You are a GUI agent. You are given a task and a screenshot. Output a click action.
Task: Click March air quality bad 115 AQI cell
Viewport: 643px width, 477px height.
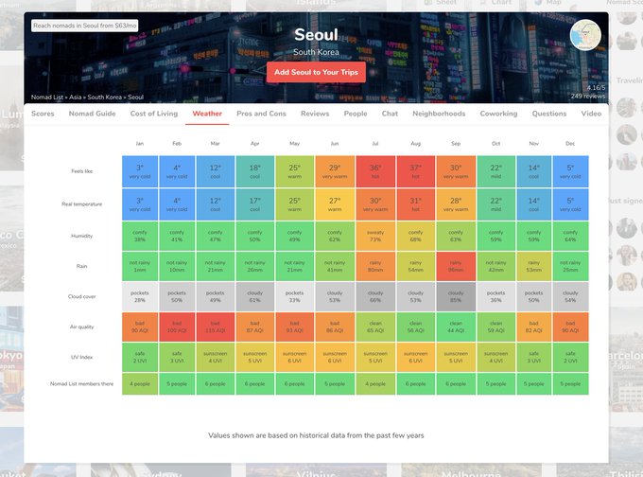[216, 327]
